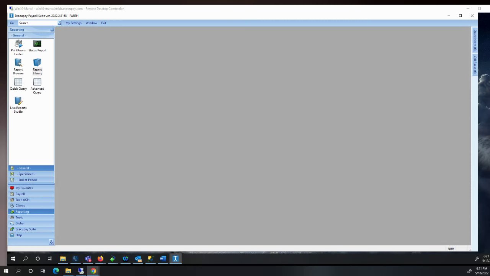
Task: Click the NUM indicator in status bar
Action: pos(451,249)
